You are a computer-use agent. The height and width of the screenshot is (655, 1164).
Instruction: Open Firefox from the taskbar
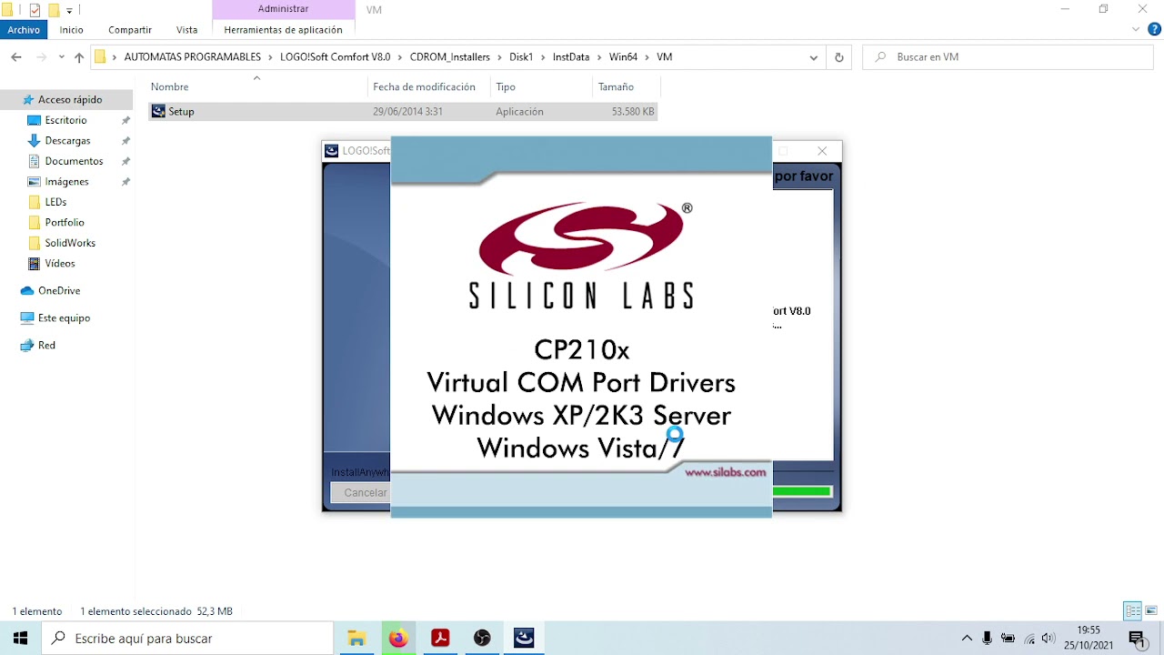(x=398, y=639)
